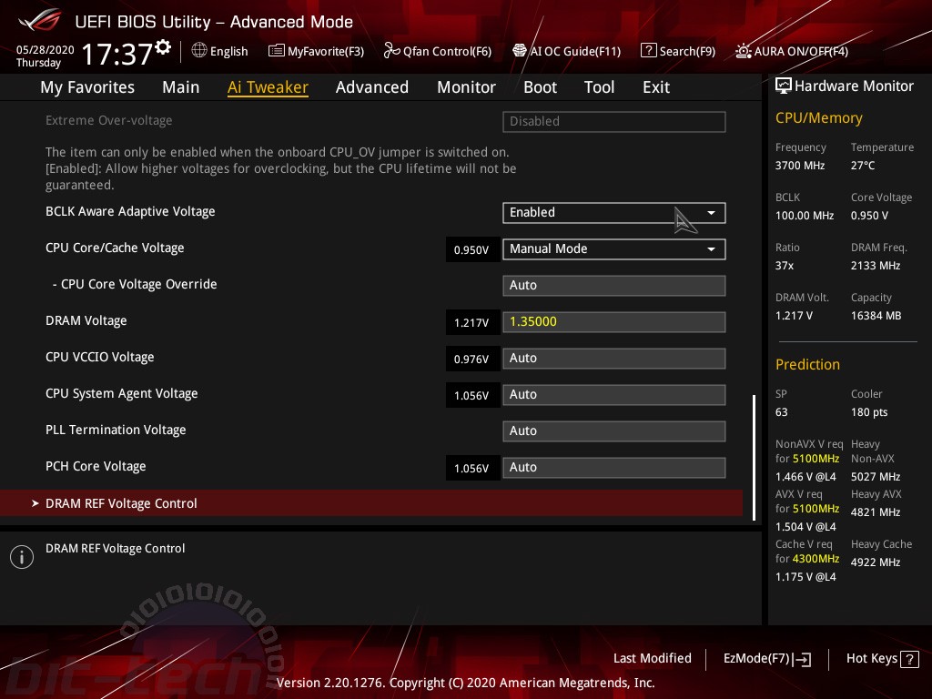Click the settings list vertical scrollbar
This screenshot has height=699, width=932.
[755, 458]
